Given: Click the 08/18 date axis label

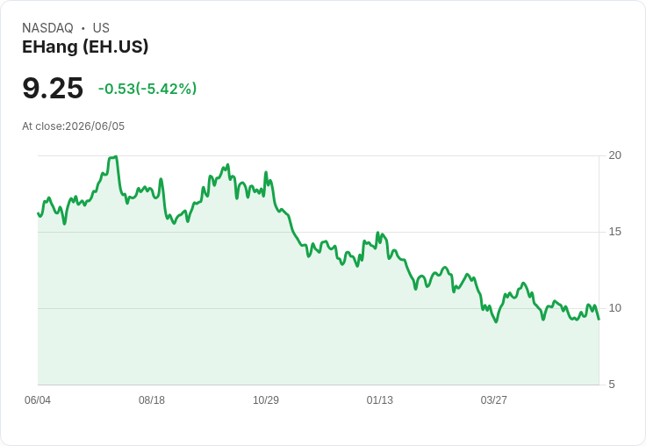Looking at the screenshot, I should 152,399.
